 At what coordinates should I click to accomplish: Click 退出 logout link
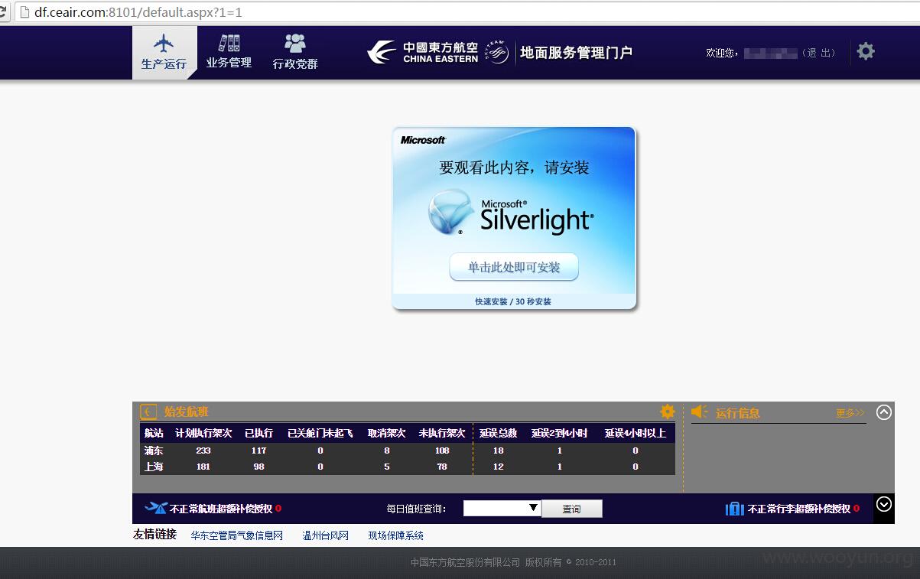point(818,53)
